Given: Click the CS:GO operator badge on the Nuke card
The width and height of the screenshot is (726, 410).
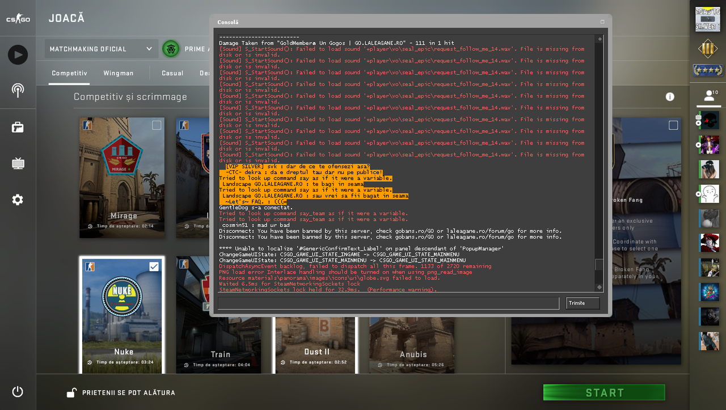Looking at the screenshot, I should tap(90, 267).
